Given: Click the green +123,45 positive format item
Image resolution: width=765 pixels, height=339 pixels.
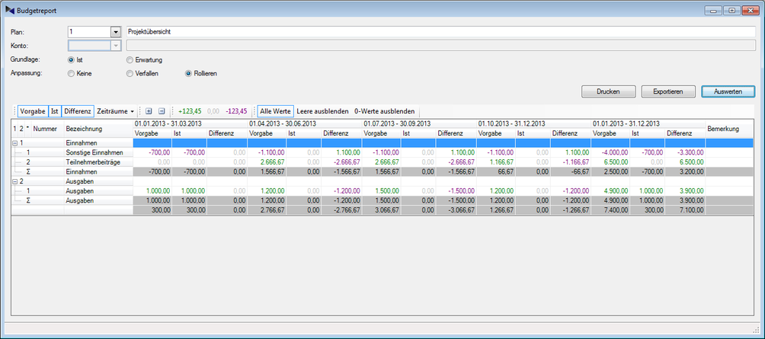Looking at the screenshot, I should tap(190, 111).
